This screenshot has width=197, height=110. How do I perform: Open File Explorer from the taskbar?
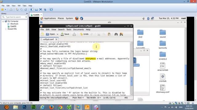click(x=15, y=107)
